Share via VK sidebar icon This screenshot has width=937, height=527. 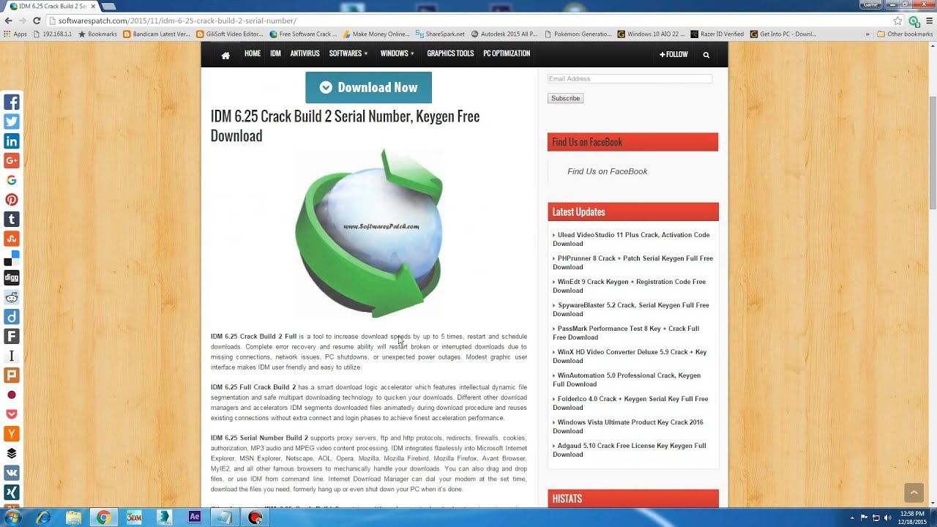click(x=12, y=473)
